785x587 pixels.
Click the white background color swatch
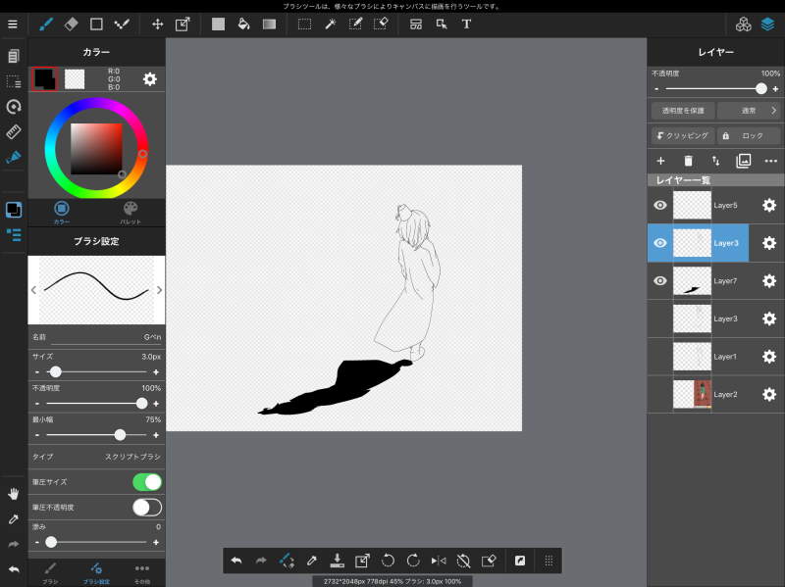pyautogui.click(x=75, y=78)
